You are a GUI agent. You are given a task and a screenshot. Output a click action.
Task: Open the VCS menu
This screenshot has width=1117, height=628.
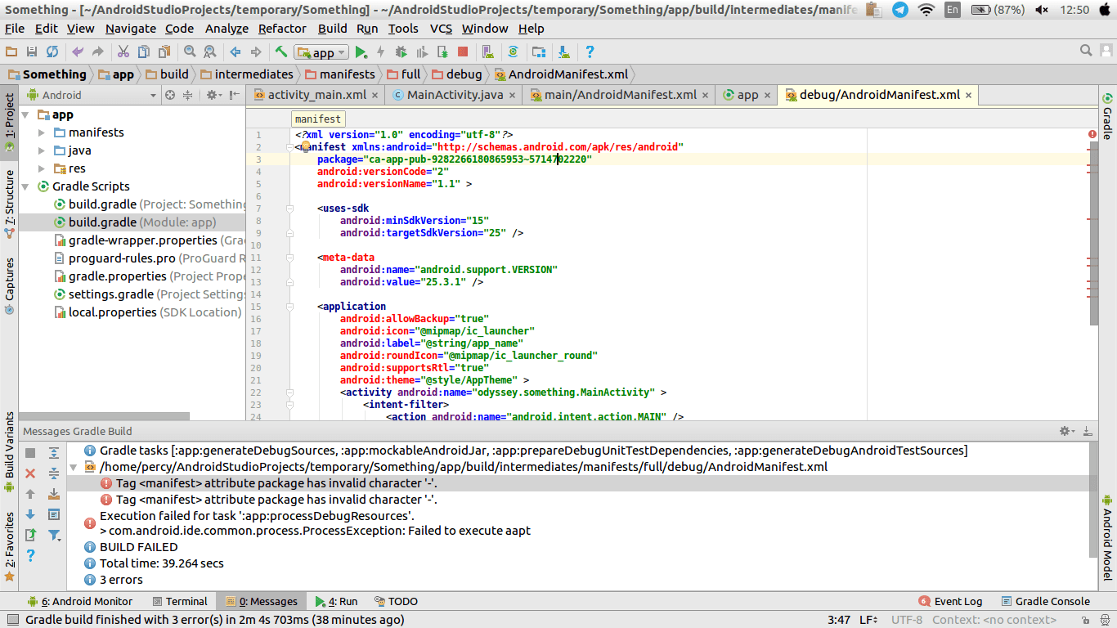pos(441,28)
